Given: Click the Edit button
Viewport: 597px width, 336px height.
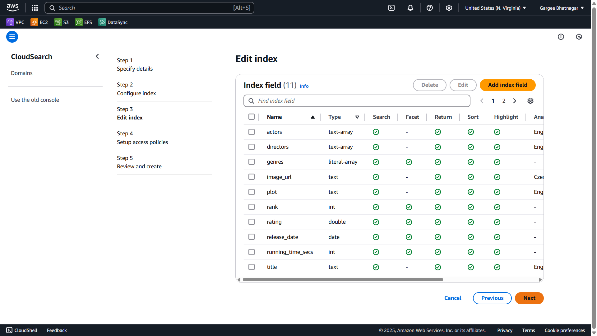Looking at the screenshot, I should [463, 85].
